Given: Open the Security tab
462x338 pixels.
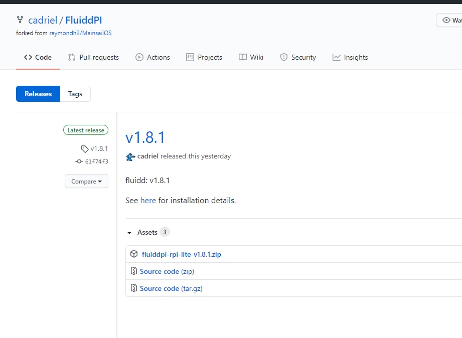Looking at the screenshot, I should [x=298, y=57].
